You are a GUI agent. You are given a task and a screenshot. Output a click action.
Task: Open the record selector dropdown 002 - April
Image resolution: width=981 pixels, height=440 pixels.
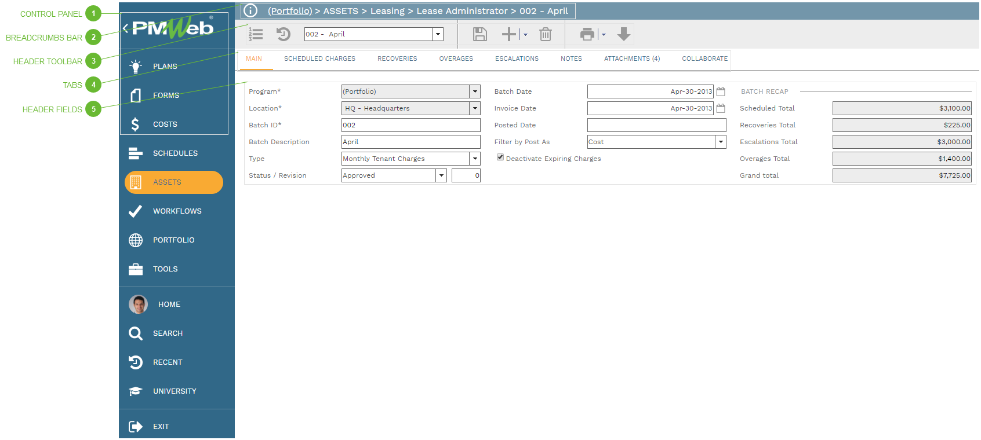[438, 34]
